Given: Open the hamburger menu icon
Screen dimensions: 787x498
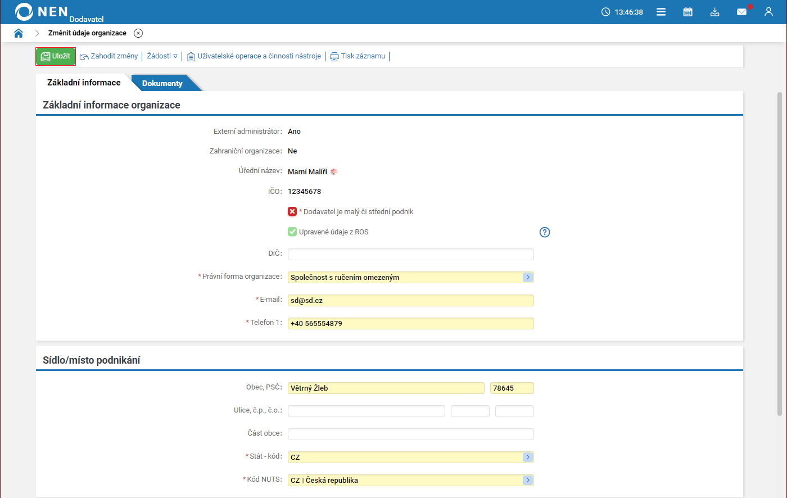Looking at the screenshot, I should [x=661, y=12].
